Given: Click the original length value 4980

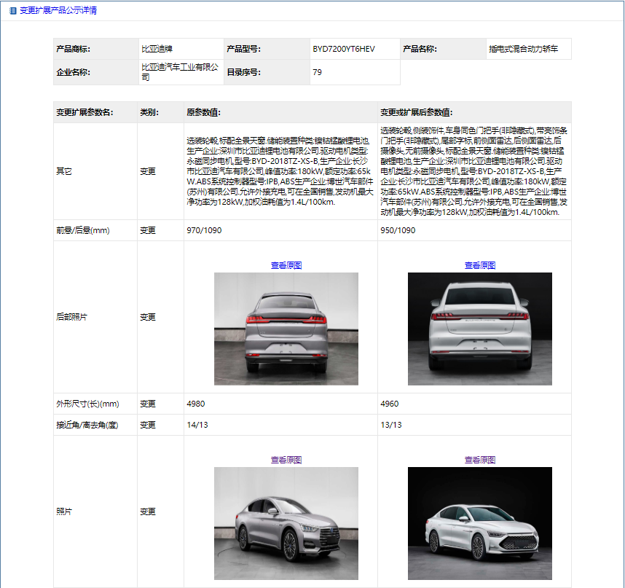Looking at the screenshot, I should click(x=196, y=404).
